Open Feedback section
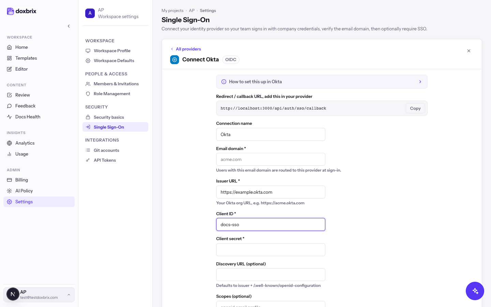The width and height of the screenshot is (491, 307). (x=39, y=106)
